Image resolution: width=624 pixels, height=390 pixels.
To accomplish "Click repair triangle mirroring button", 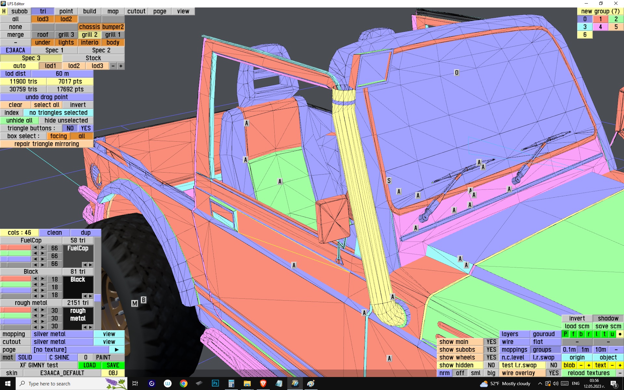I will pyautogui.click(x=46, y=144).
